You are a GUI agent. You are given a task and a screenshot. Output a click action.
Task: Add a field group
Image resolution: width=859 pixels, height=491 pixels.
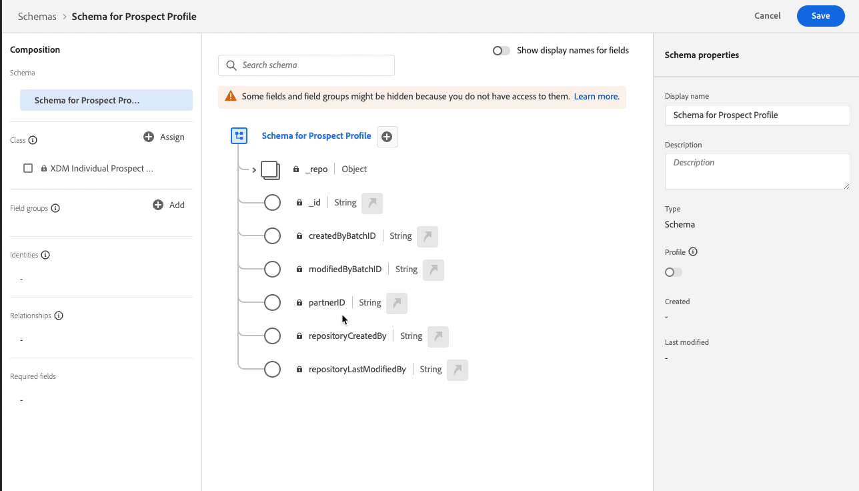(x=169, y=205)
